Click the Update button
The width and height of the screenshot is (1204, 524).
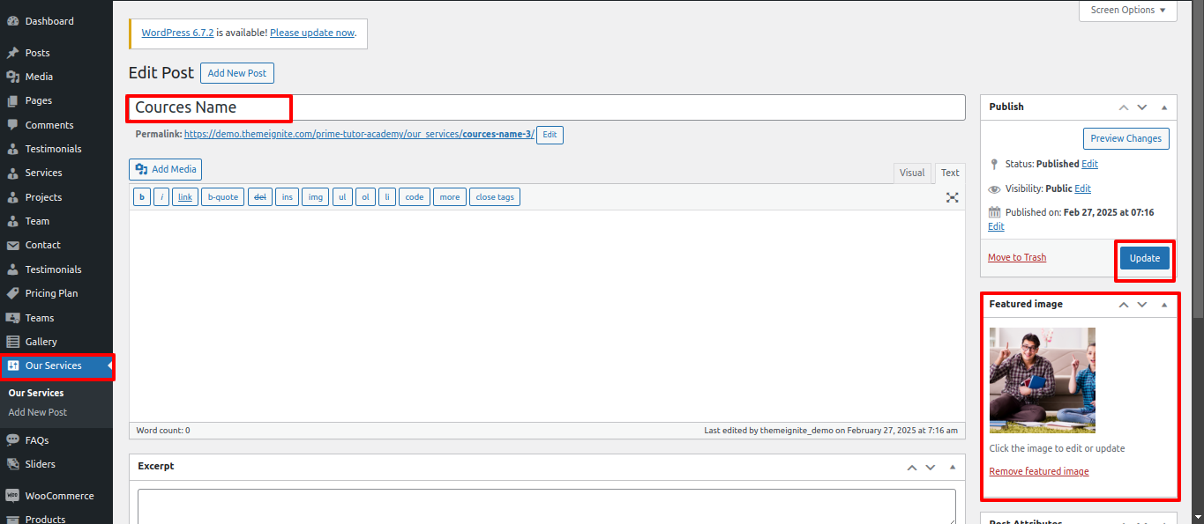point(1144,258)
